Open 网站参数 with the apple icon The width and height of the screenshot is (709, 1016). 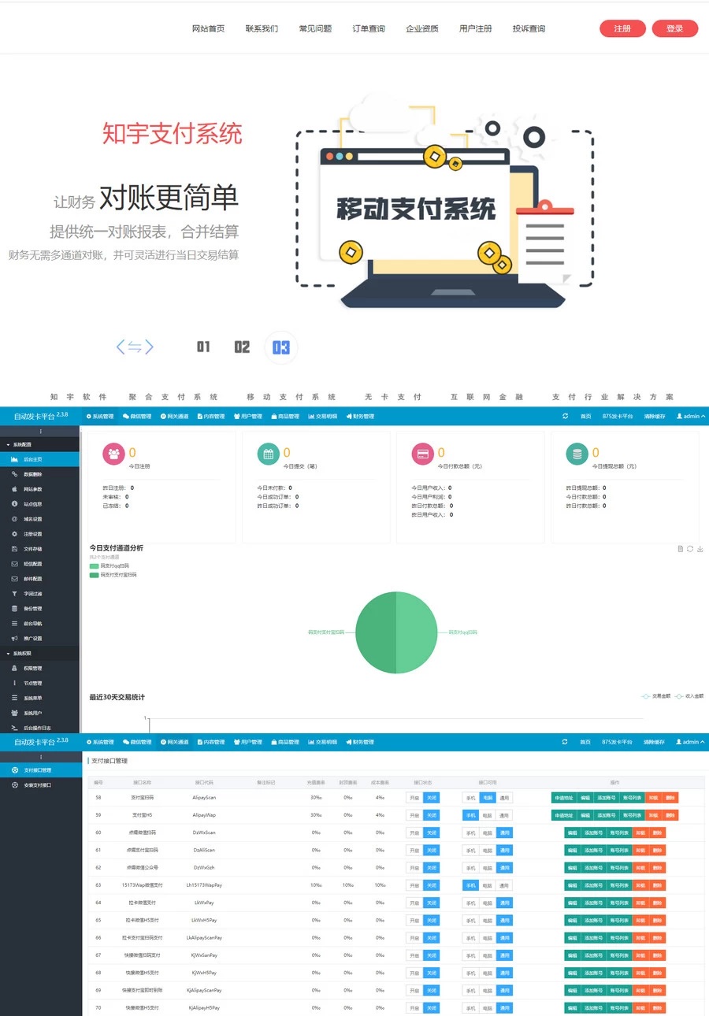point(32,489)
